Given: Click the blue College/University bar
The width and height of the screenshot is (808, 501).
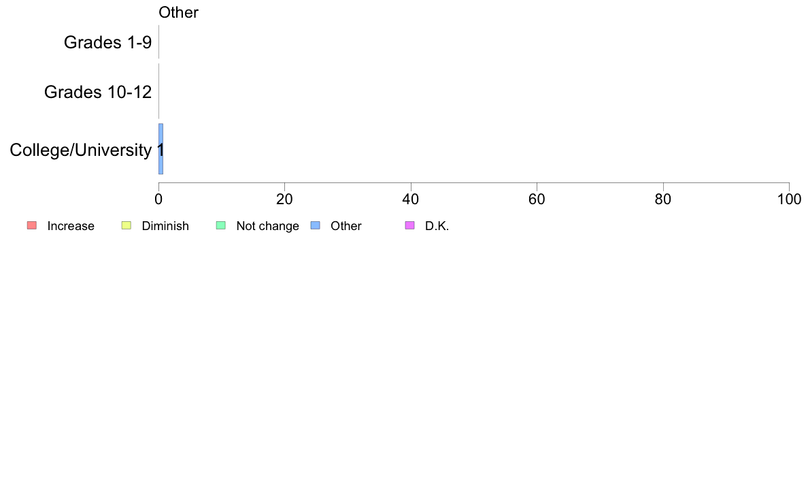Looking at the screenshot, I should pos(161,149).
